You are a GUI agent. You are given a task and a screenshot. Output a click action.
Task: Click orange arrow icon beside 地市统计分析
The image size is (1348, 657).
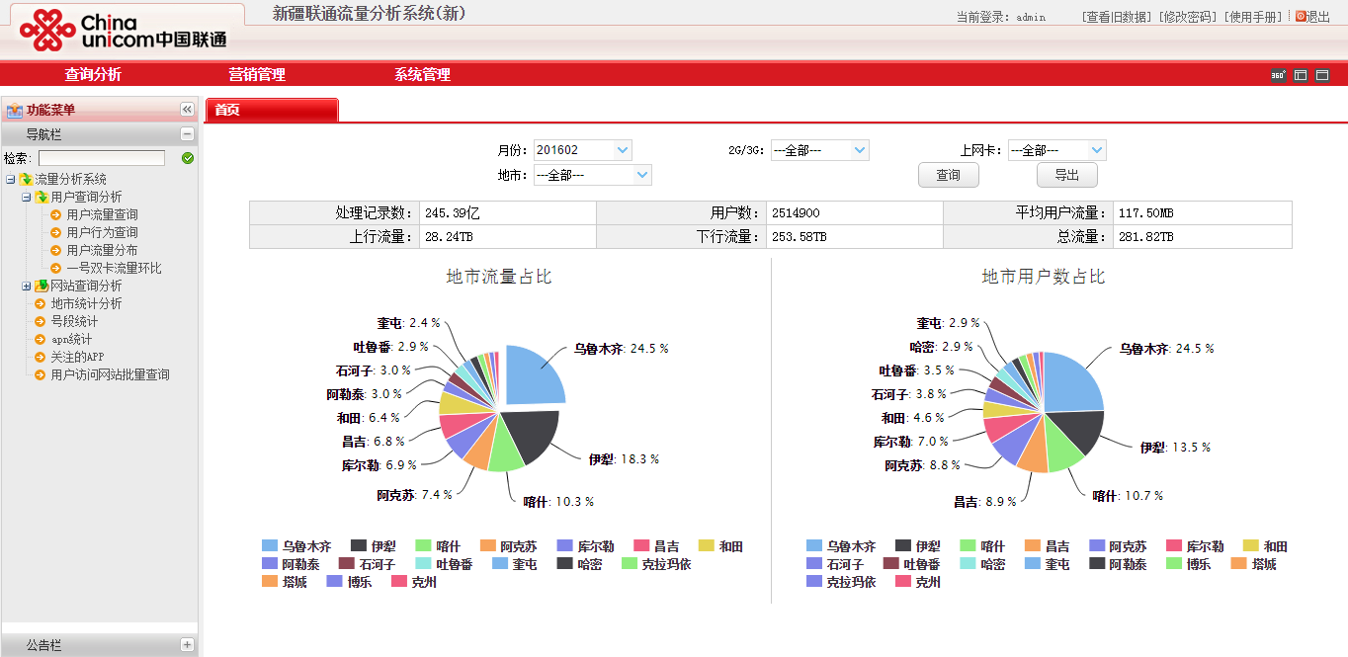[41, 303]
